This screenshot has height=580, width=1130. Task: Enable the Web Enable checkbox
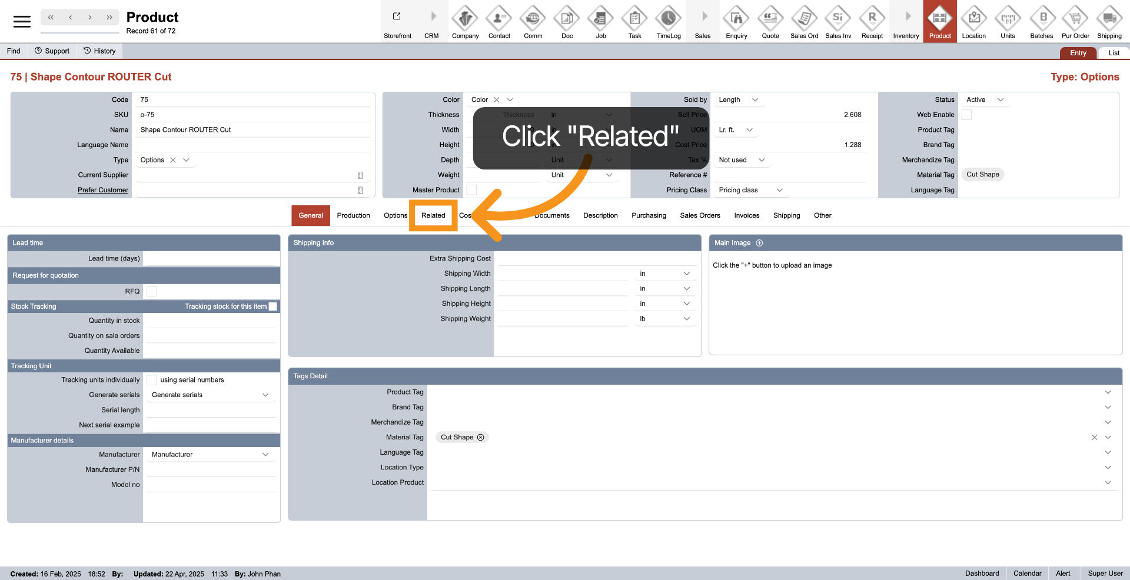point(966,115)
